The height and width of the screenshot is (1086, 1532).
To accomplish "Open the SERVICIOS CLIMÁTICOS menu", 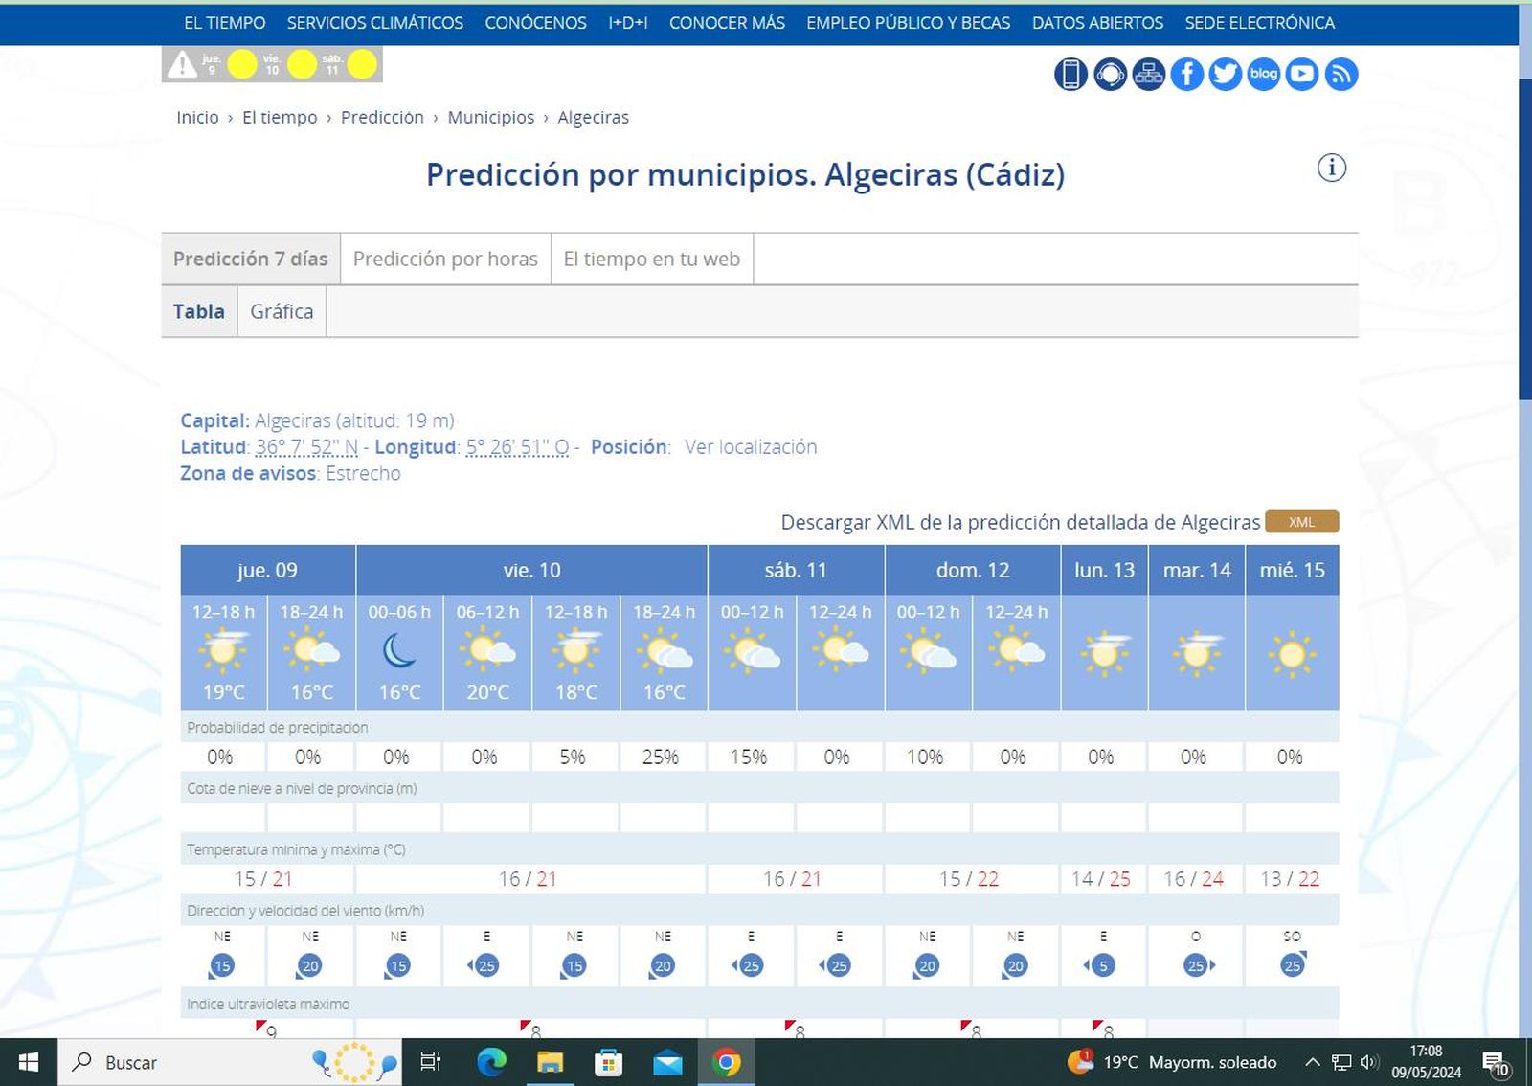I will click(374, 23).
